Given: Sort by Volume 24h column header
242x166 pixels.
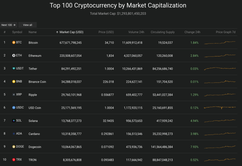Looking at the screenshot, I should (x=136, y=32).
